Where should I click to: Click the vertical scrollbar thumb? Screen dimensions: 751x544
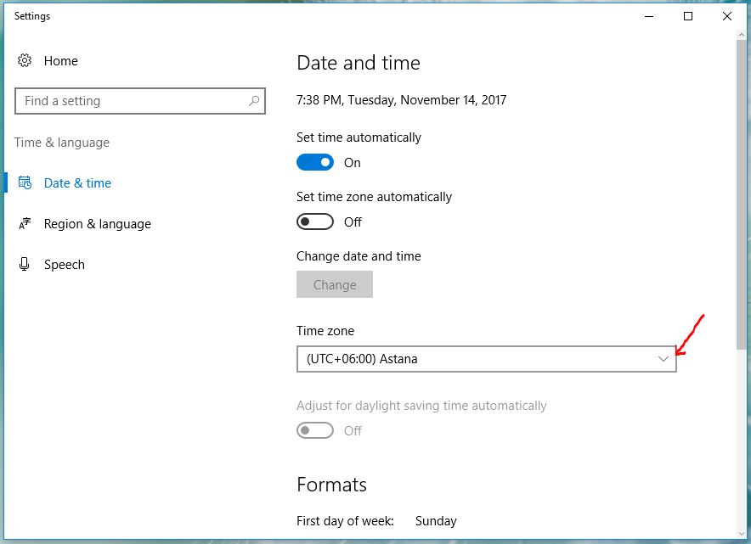[742, 195]
